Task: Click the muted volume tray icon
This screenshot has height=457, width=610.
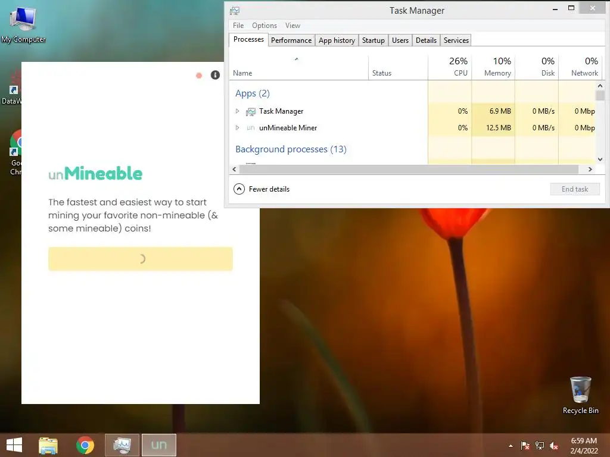Action: pyautogui.click(x=554, y=446)
